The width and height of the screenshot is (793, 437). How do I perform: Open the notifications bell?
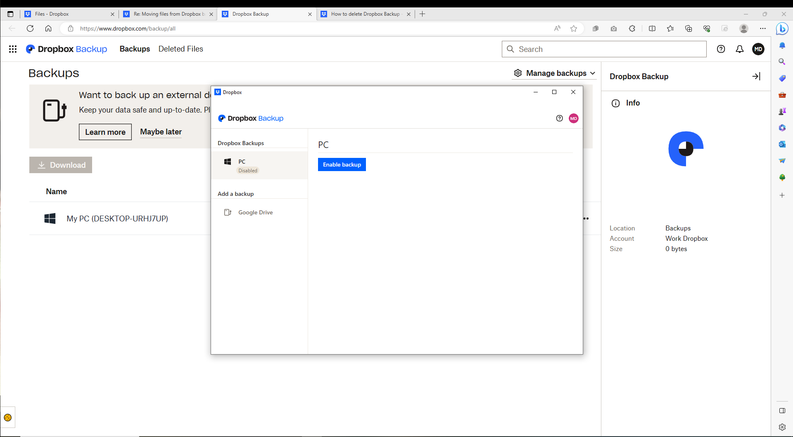coord(739,49)
